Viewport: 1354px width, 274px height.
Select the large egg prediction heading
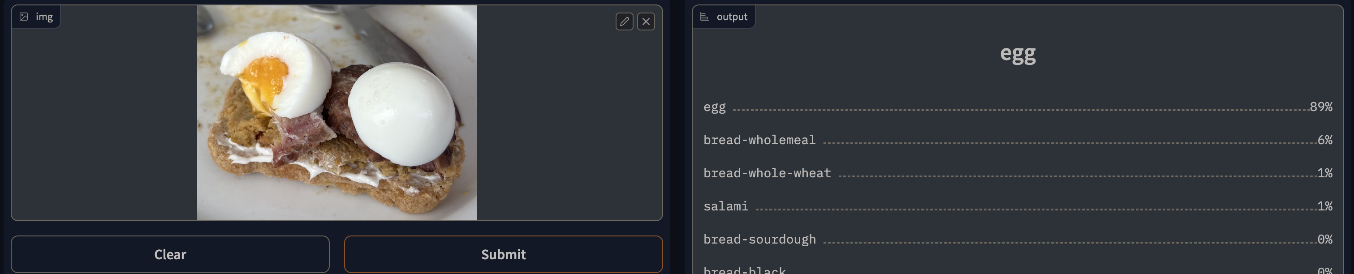1018,54
